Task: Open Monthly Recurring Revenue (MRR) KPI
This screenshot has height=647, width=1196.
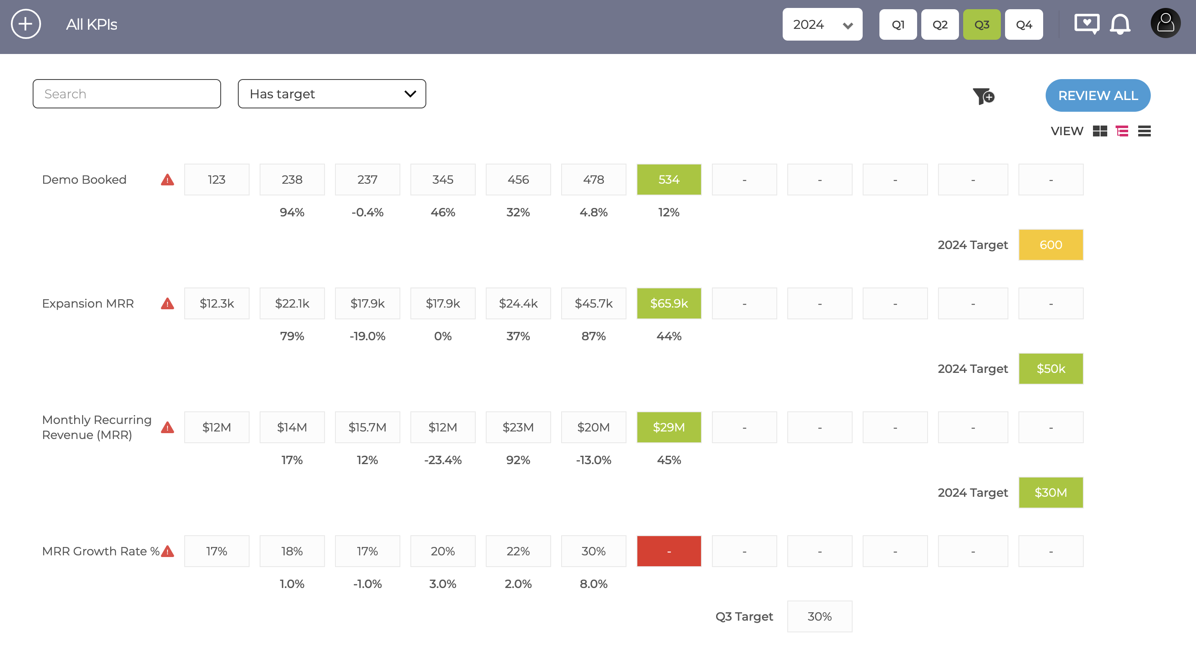Action: pos(97,427)
